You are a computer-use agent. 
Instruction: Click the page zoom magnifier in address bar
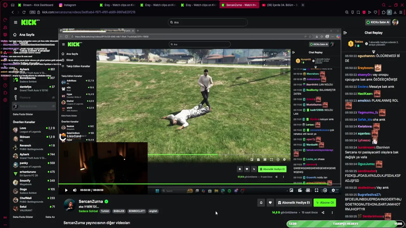pos(347,12)
